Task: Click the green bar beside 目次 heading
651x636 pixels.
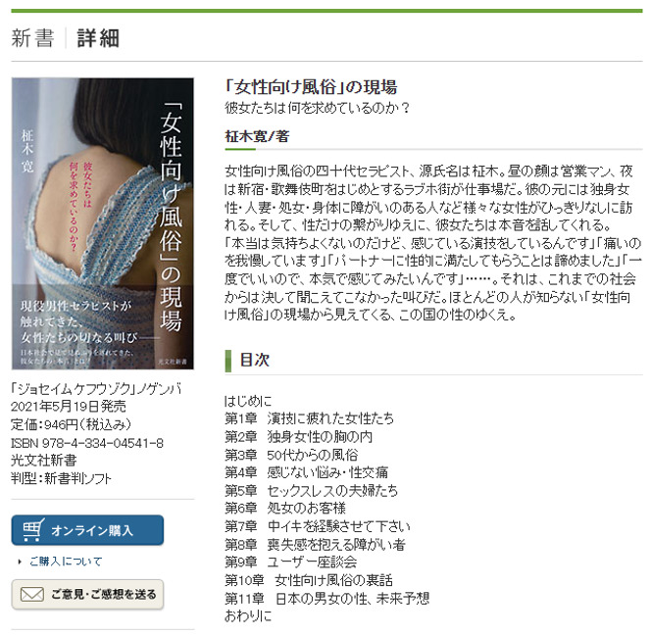Action: click(x=227, y=361)
